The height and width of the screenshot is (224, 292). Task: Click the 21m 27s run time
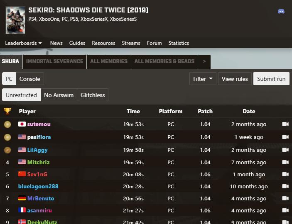133,211
